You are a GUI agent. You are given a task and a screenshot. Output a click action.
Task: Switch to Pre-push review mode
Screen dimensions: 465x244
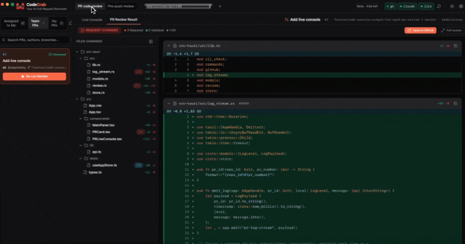(121, 6)
